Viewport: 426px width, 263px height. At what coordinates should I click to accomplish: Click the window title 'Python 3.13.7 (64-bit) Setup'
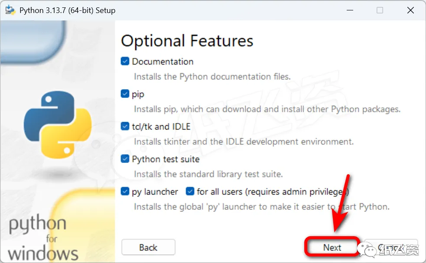pos(68,10)
